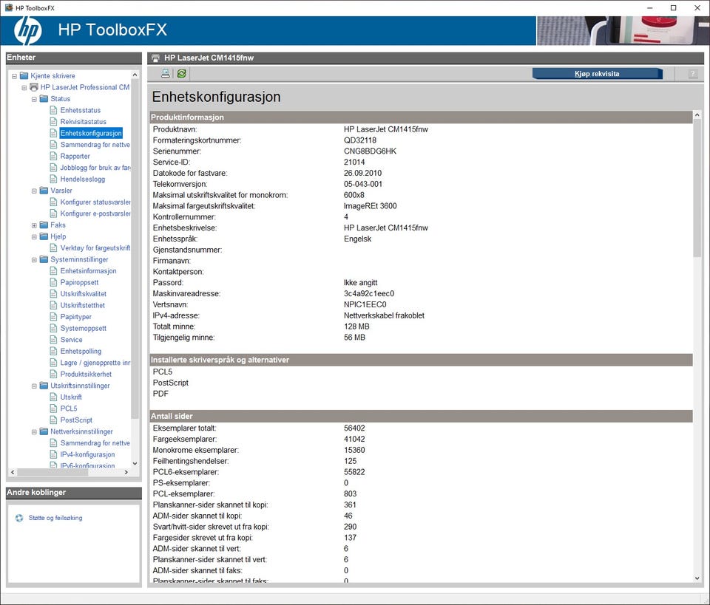Open the Rekvisitastatus page

pos(84,121)
